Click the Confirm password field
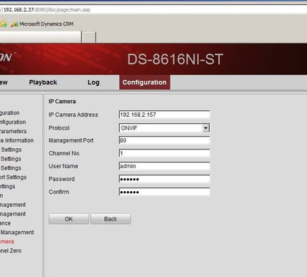The image size is (307, 277). (164, 192)
